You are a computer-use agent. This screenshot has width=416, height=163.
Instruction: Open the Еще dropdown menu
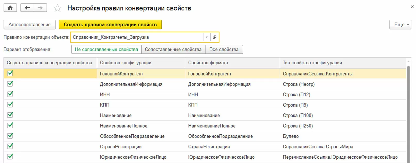[400, 25]
